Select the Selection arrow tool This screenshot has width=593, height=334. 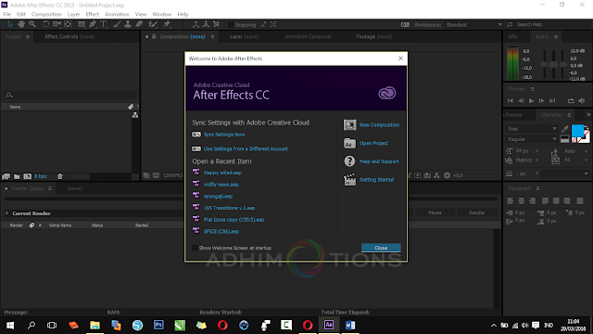(10, 24)
